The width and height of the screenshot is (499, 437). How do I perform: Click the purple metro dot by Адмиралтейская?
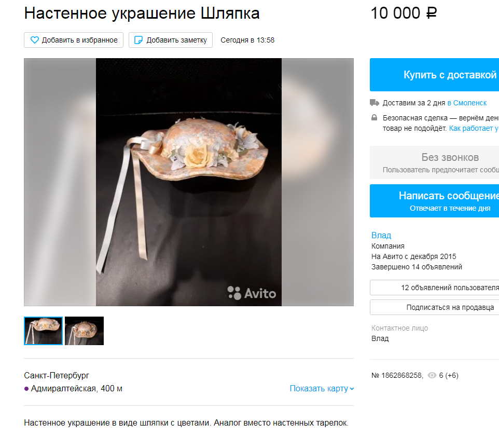[x=26, y=389]
